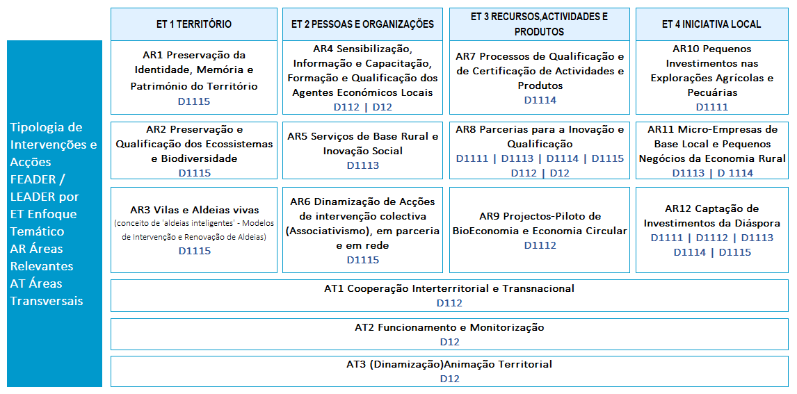Click the D112 | D12 codes under AR4
The image size is (797, 394).
point(362,107)
